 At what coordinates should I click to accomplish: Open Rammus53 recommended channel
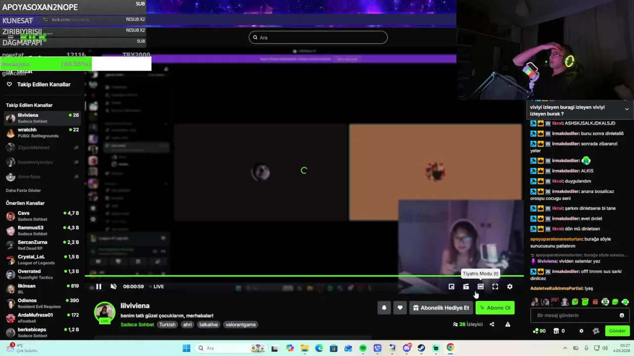coord(42,230)
